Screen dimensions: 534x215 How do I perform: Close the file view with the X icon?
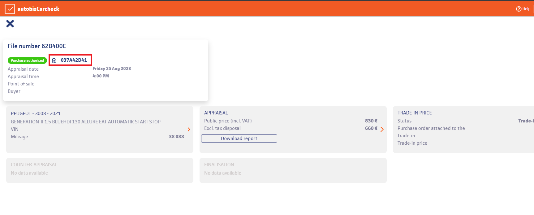click(10, 23)
